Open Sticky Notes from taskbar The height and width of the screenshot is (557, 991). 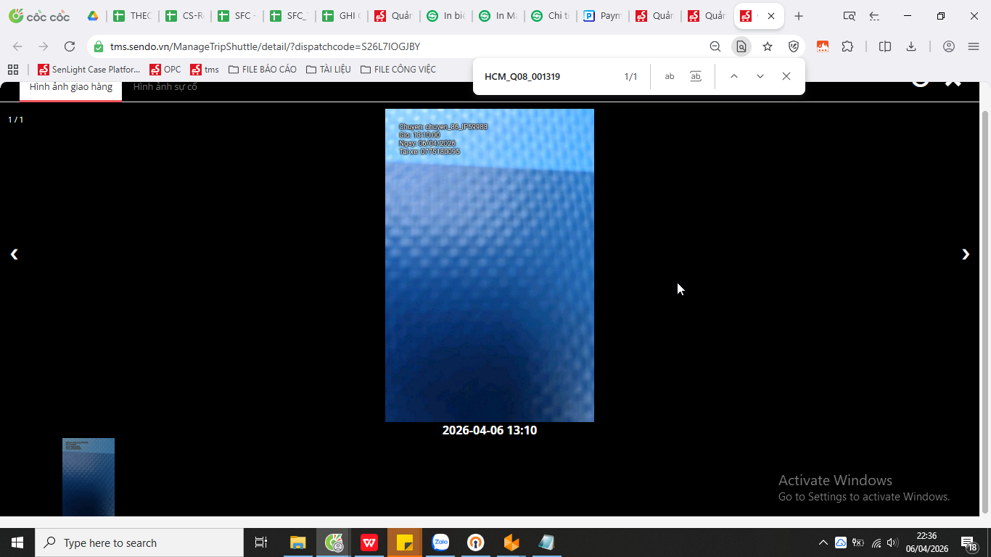click(x=405, y=542)
